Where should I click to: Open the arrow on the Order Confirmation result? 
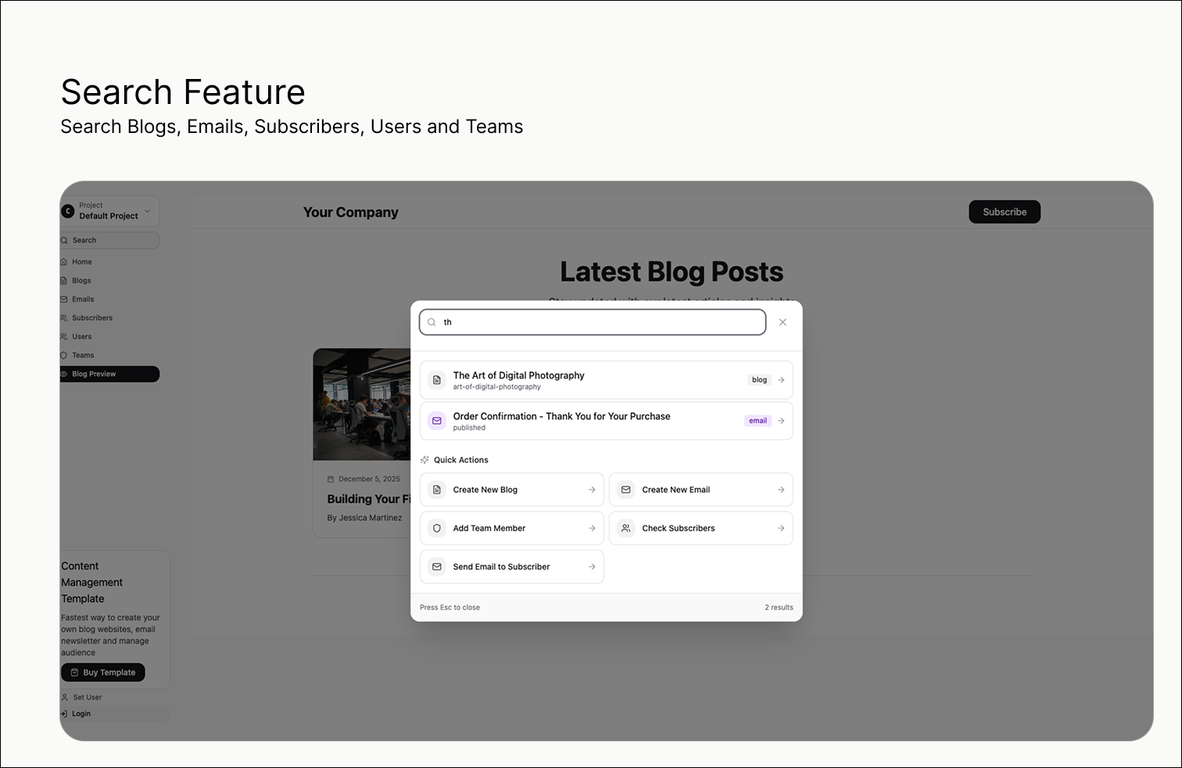pyautogui.click(x=781, y=421)
